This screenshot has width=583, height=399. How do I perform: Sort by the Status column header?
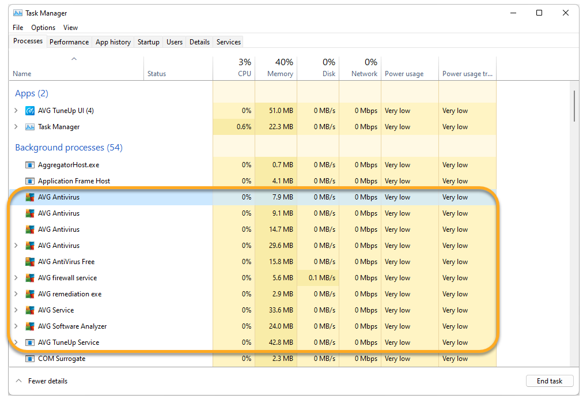178,69
